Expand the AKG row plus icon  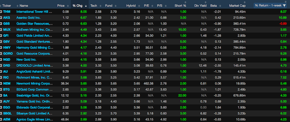(1, 18)
